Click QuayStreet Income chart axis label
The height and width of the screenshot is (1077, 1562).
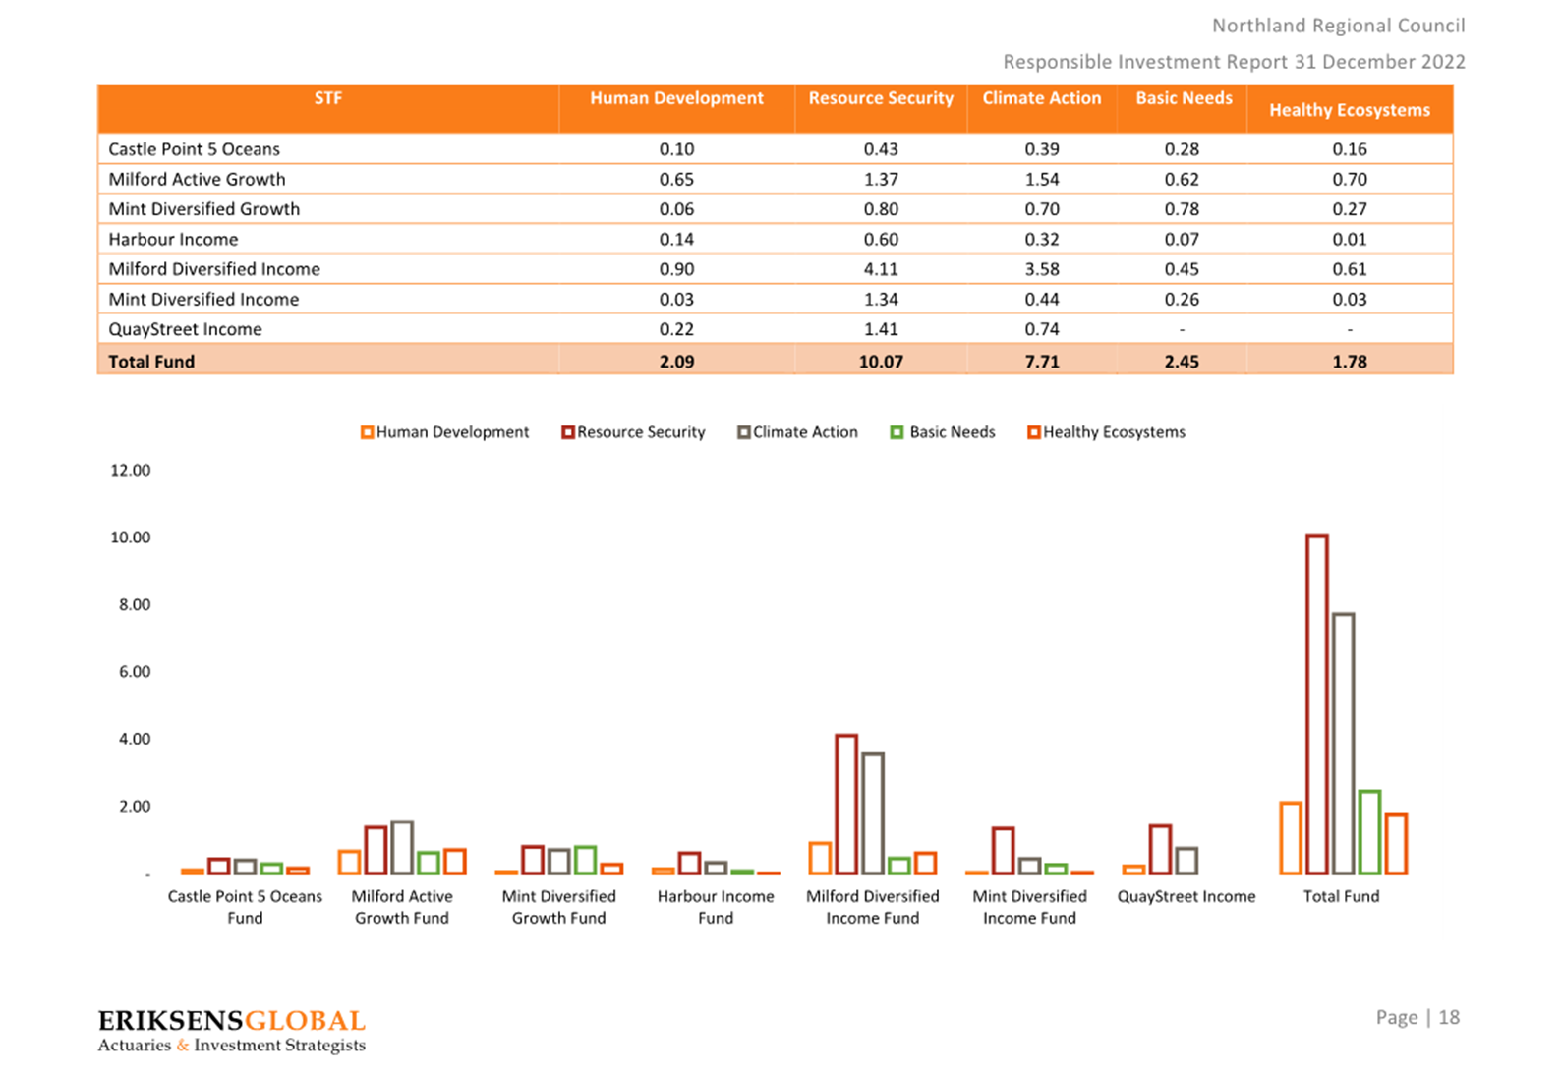(1186, 896)
